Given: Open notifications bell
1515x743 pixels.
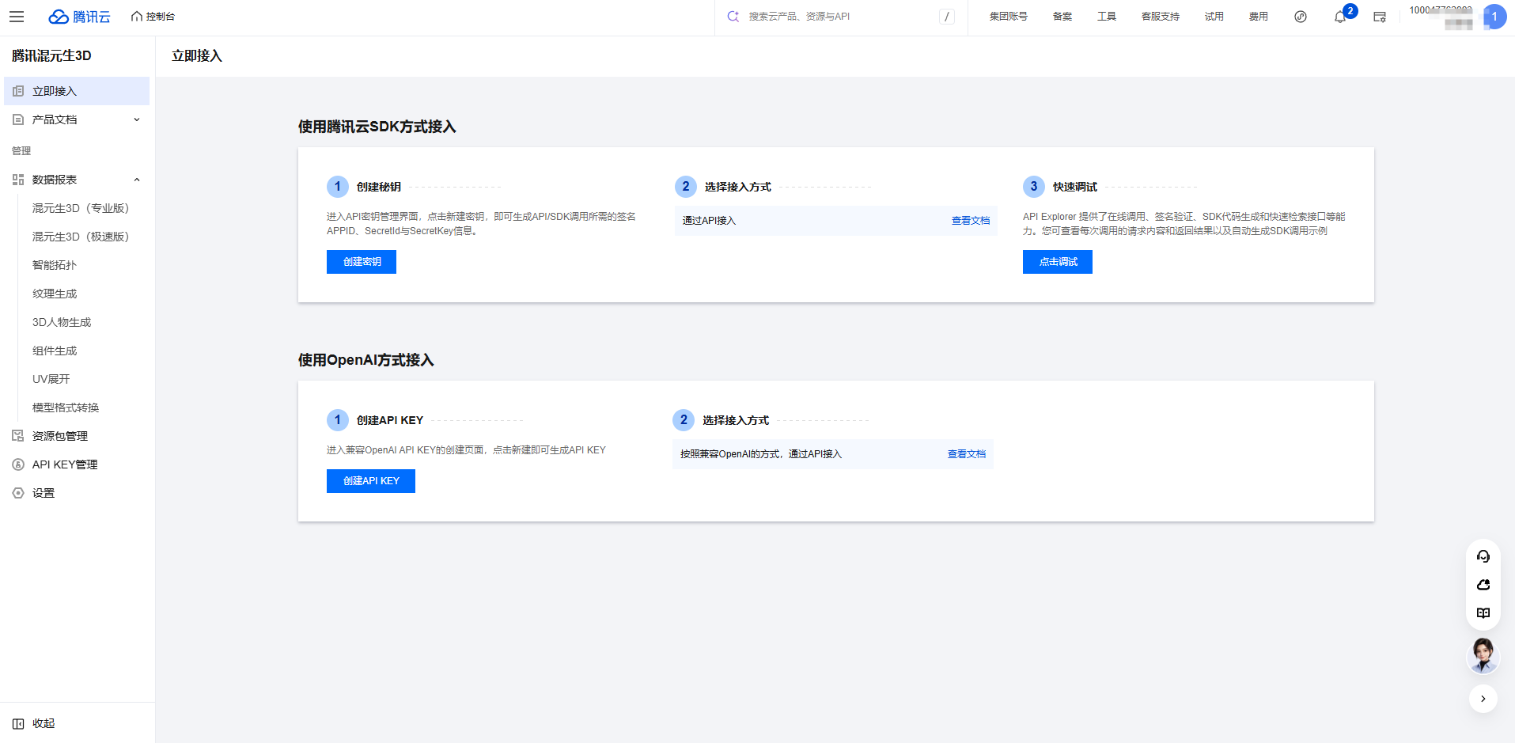Looking at the screenshot, I should click(x=1340, y=17).
